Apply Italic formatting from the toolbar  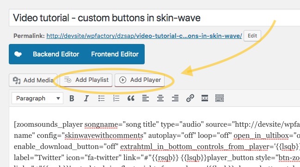click(86, 99)
